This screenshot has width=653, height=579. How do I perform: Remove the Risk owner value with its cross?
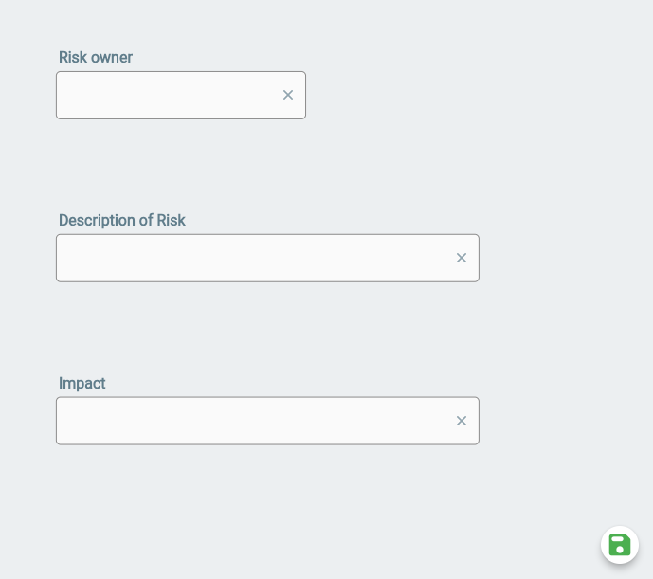(x=288, y=95)
